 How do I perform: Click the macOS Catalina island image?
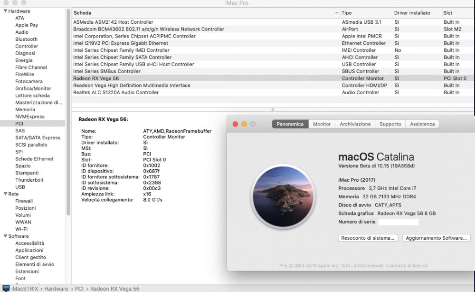[x=283, y=196]
